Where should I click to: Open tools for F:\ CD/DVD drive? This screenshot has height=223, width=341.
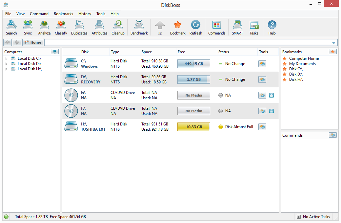[x=262, y=111]
